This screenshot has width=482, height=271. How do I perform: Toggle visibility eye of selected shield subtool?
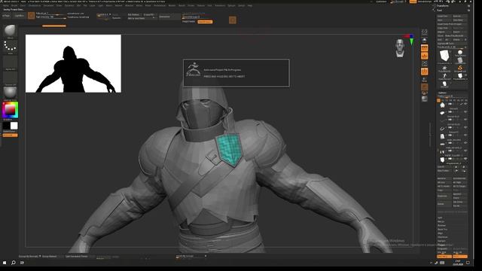pos(465,159)
